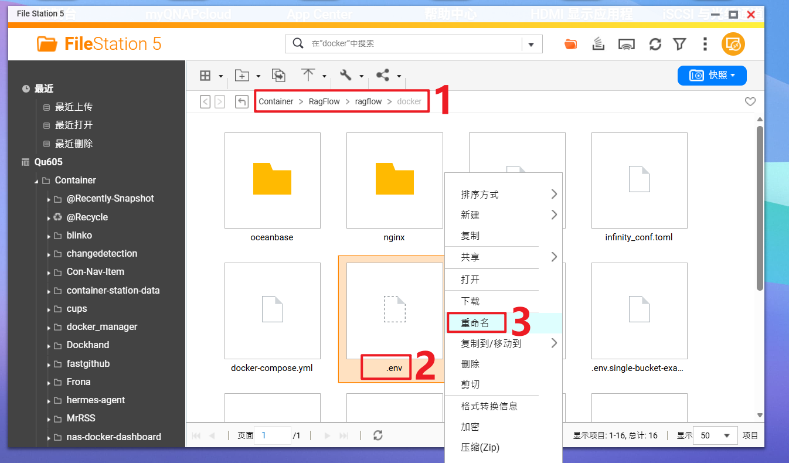This screenshot has width=789, height=463.
Task: Expand the cups folder tree arrow
Action: (x=49, y=309)
